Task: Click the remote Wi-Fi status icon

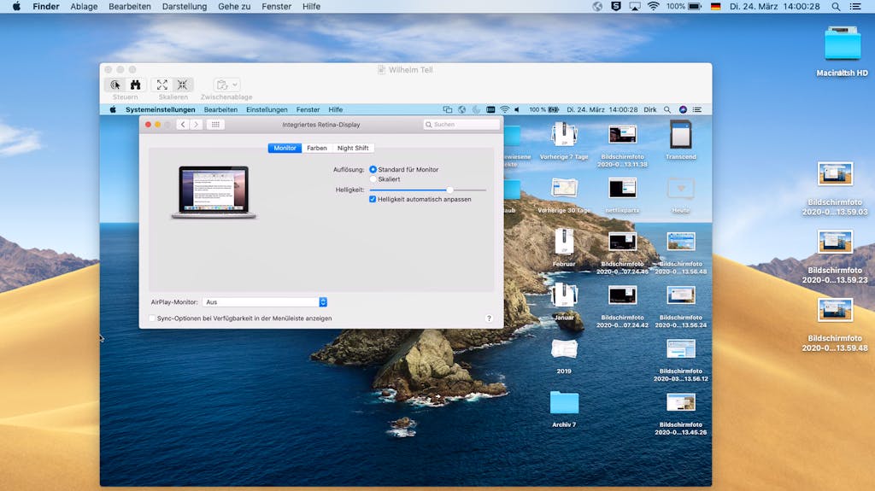Action: (504, 110)
